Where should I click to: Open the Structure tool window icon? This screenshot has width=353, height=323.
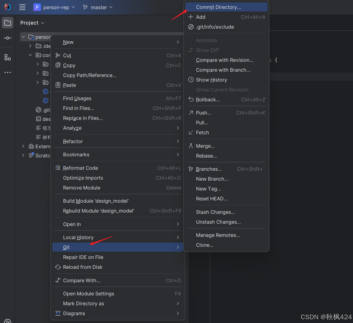tap(7, 57)
